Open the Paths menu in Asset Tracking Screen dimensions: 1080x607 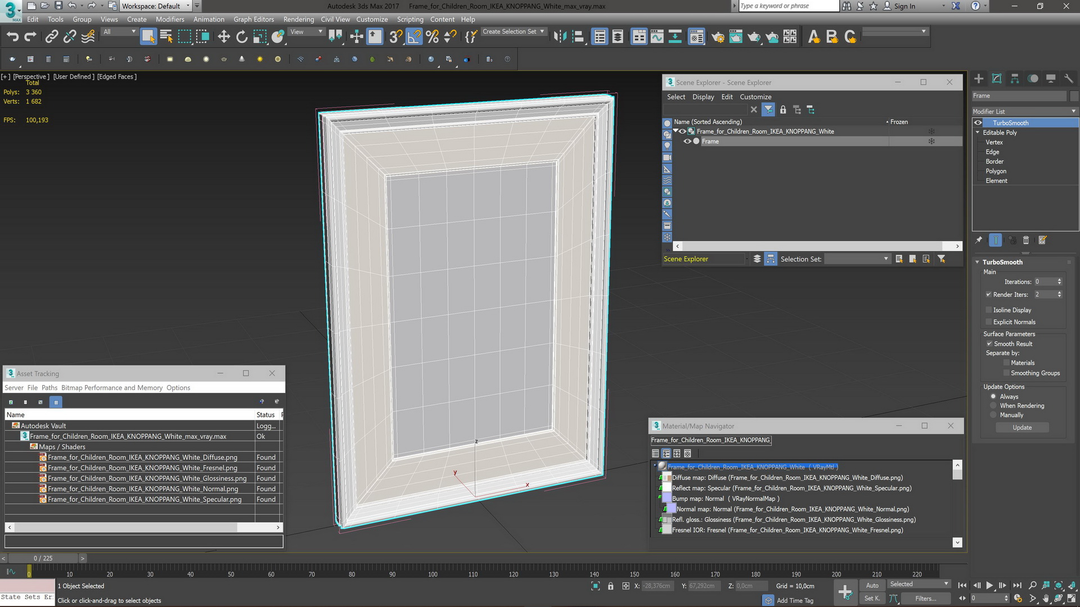click(x=49, y=388)
